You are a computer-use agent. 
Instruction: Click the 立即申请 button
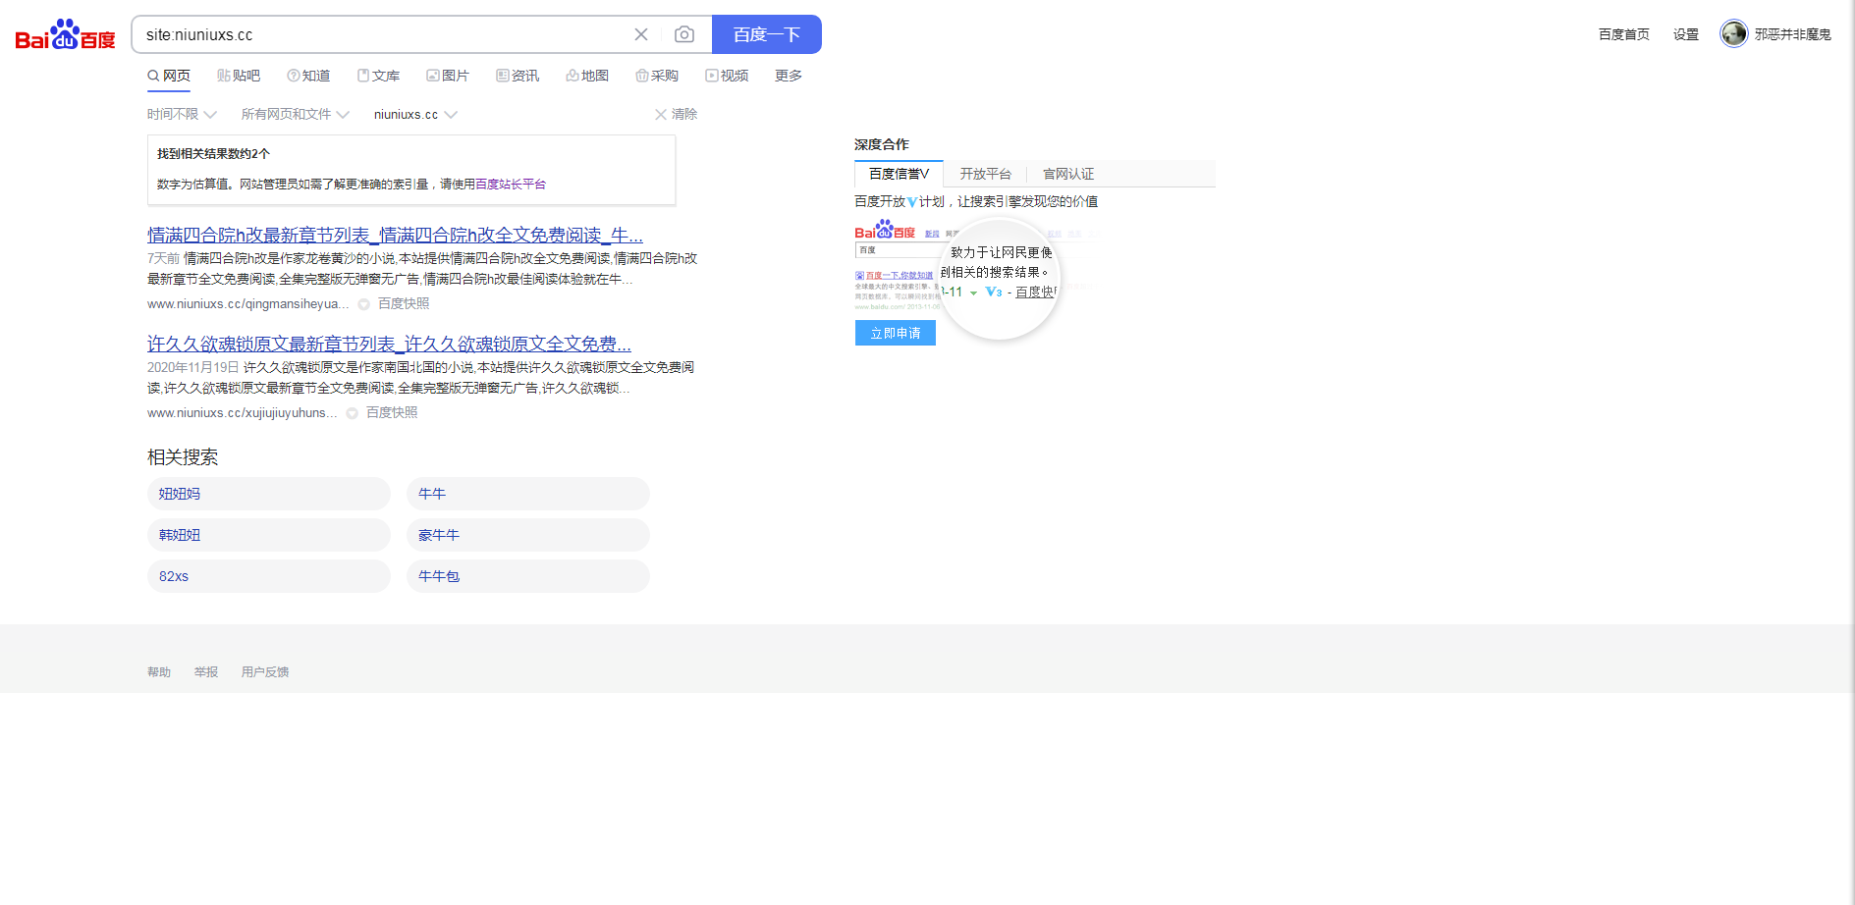coord(896,333)
